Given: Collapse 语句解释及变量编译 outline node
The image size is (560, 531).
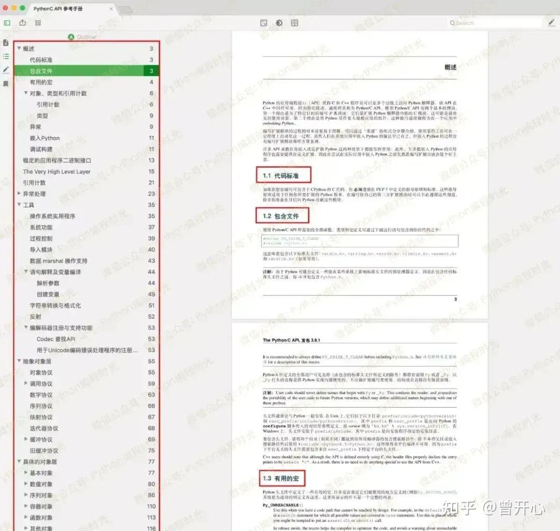Looking at the screenshot, I should pyautogui.click(x=26, y=271).
